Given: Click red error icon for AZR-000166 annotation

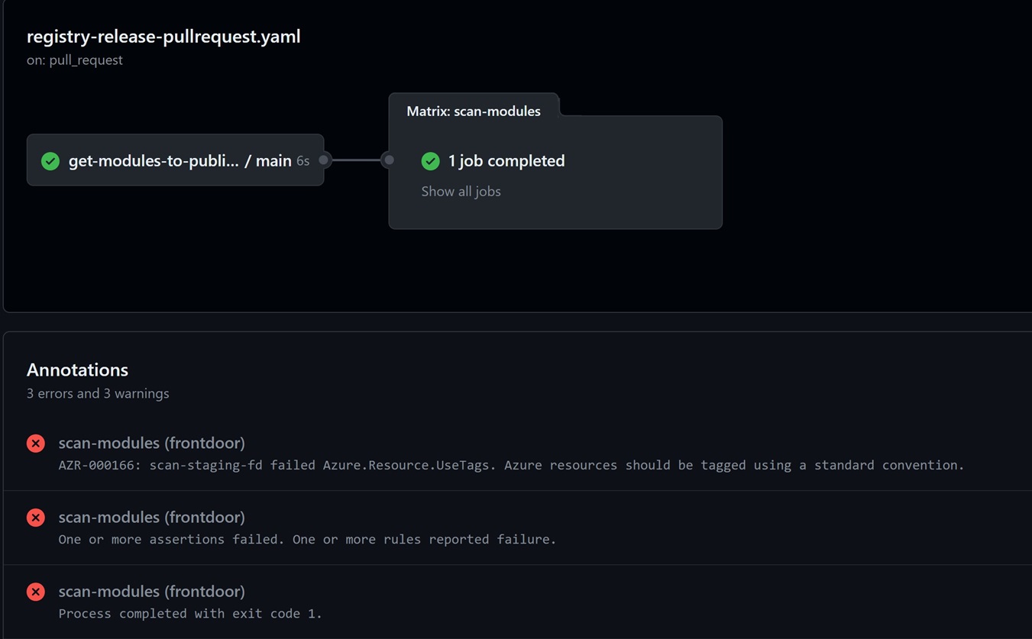Looking at the screenshot, I should coord(36,444).
